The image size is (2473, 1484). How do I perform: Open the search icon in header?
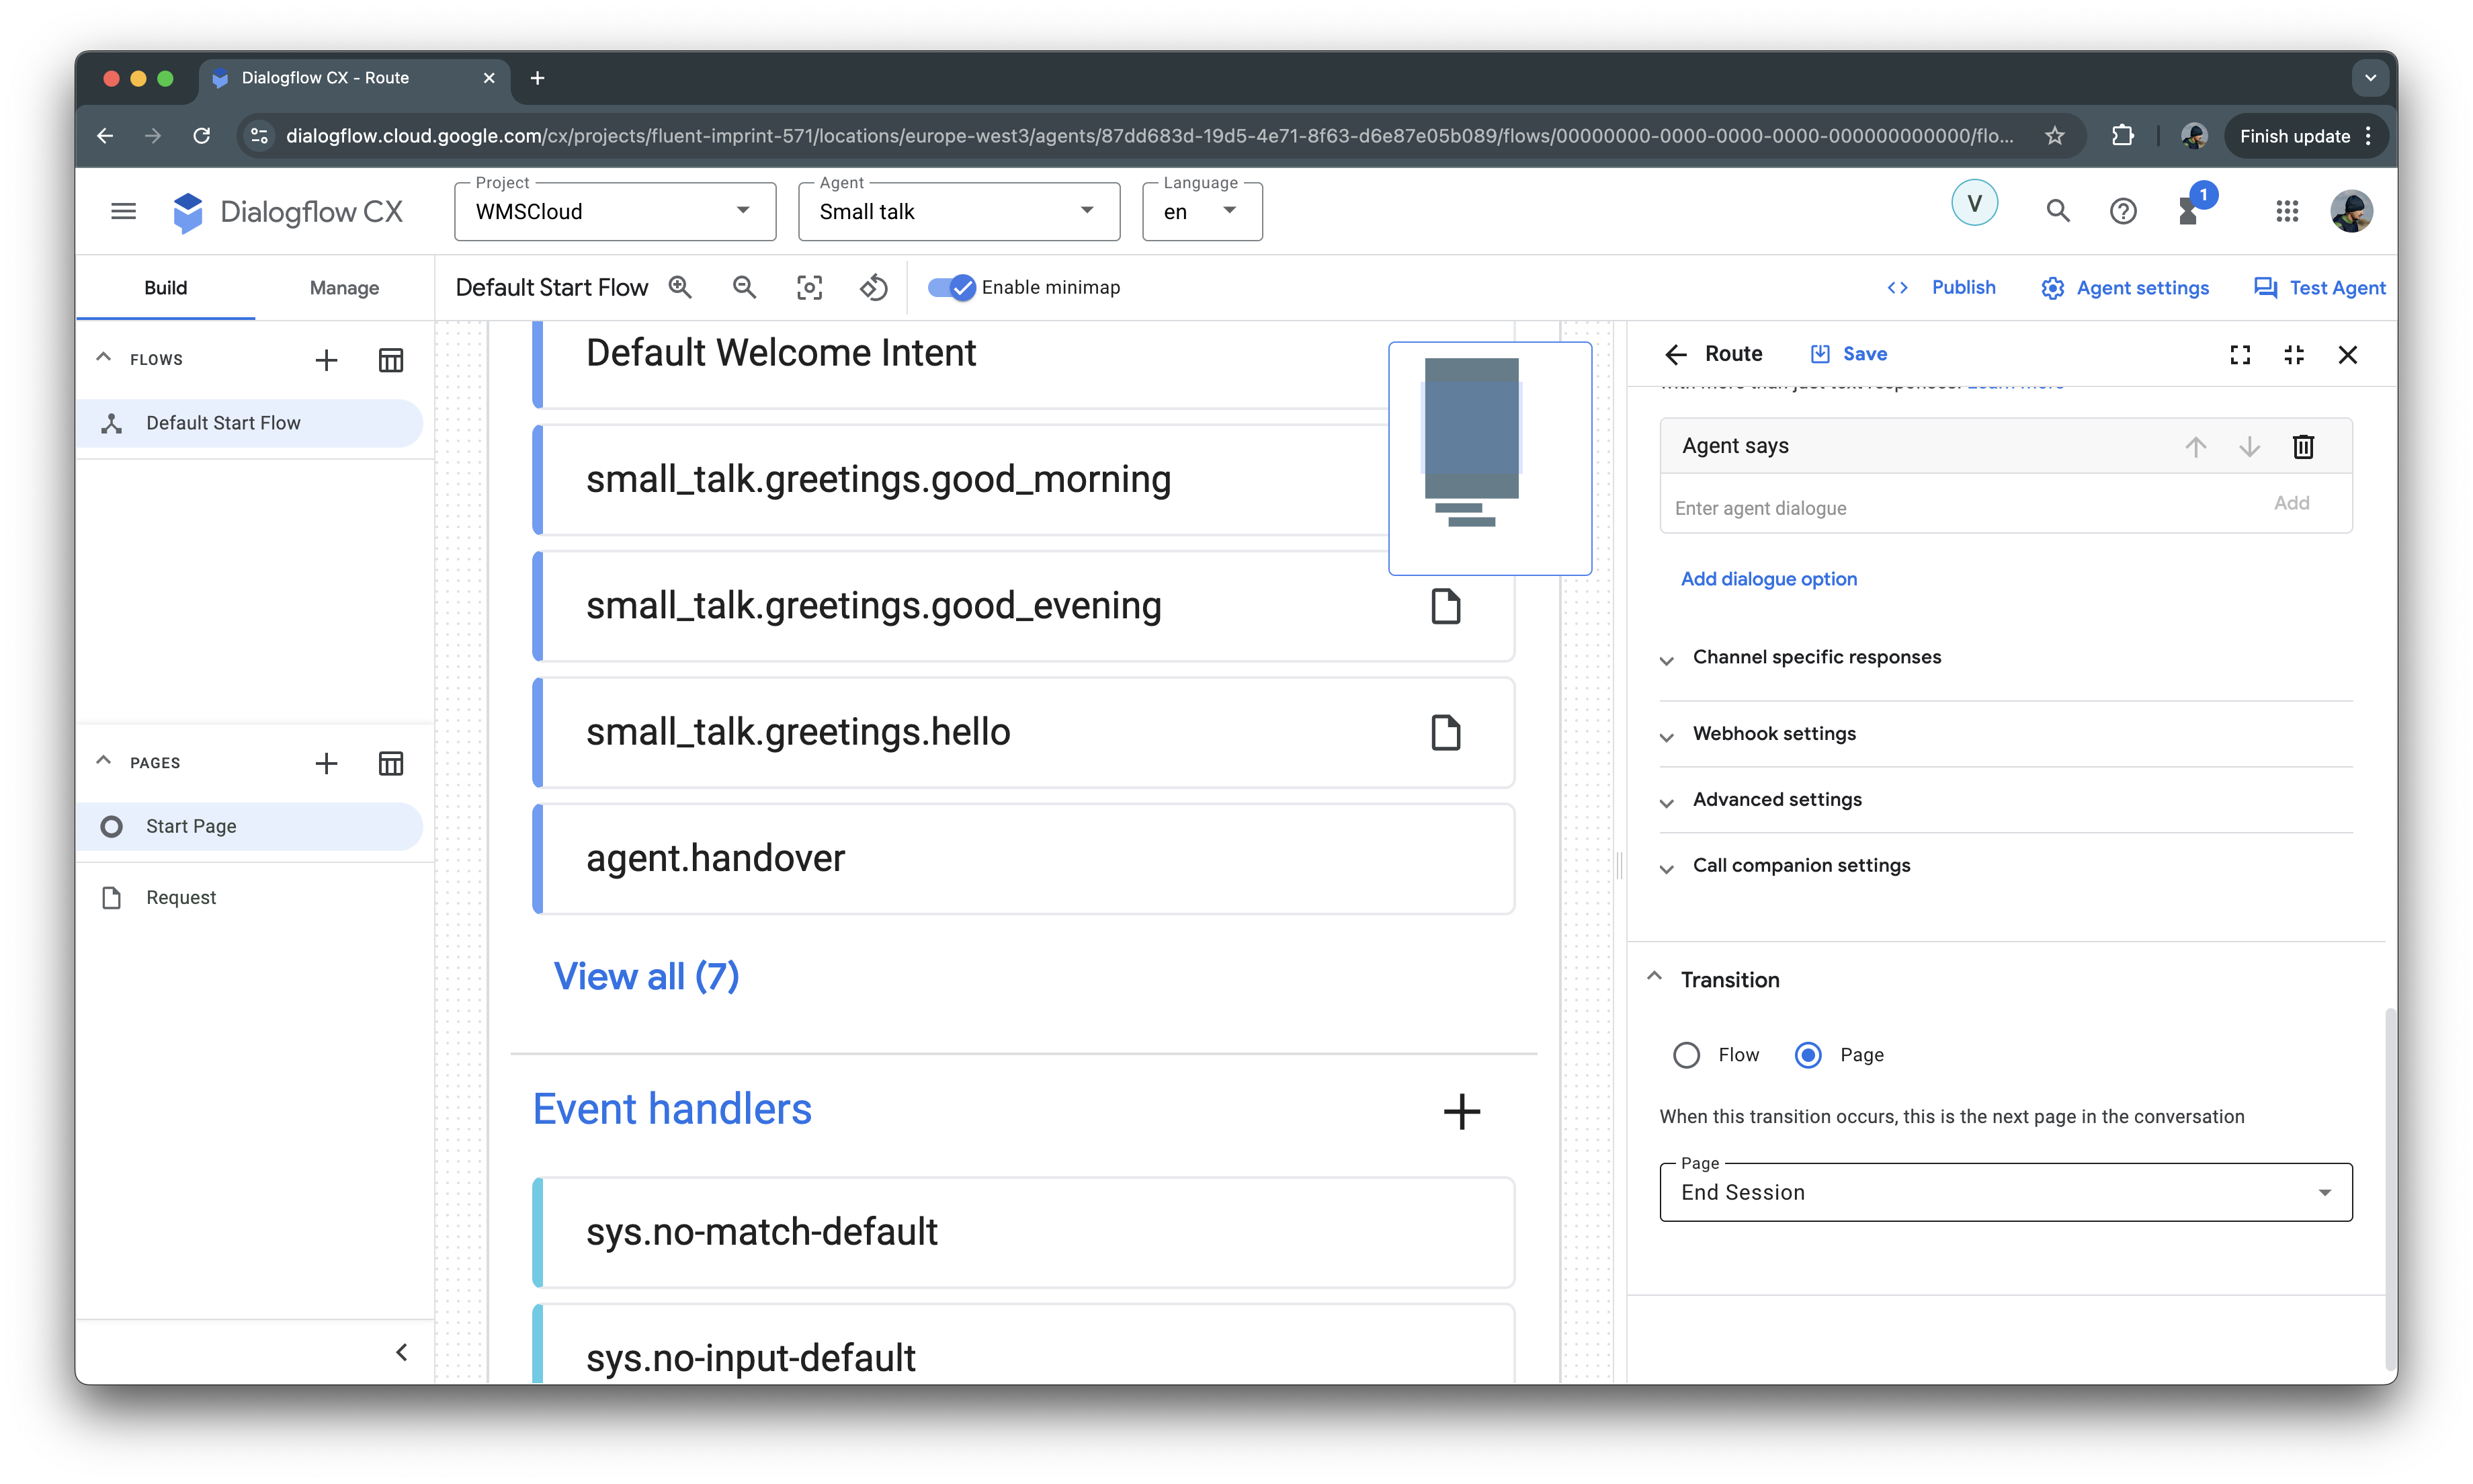coord(2057,211)
